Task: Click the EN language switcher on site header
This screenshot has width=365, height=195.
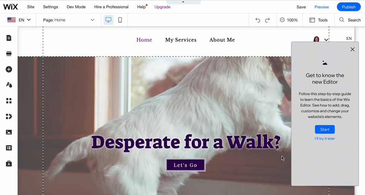Action: coord(349,39)
